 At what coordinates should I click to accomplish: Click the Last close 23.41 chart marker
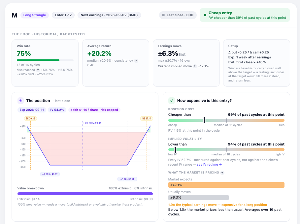tap(92, 123)
